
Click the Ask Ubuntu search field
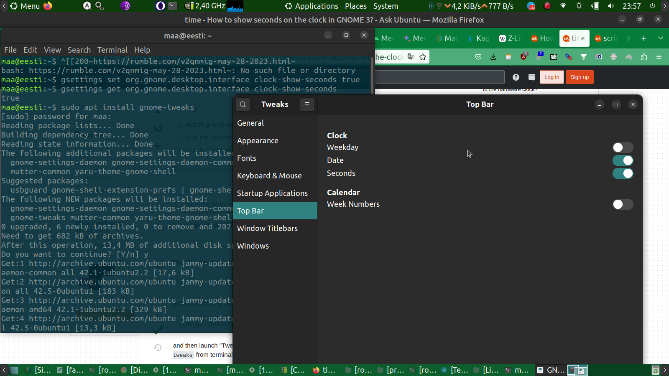click(439, 77)
